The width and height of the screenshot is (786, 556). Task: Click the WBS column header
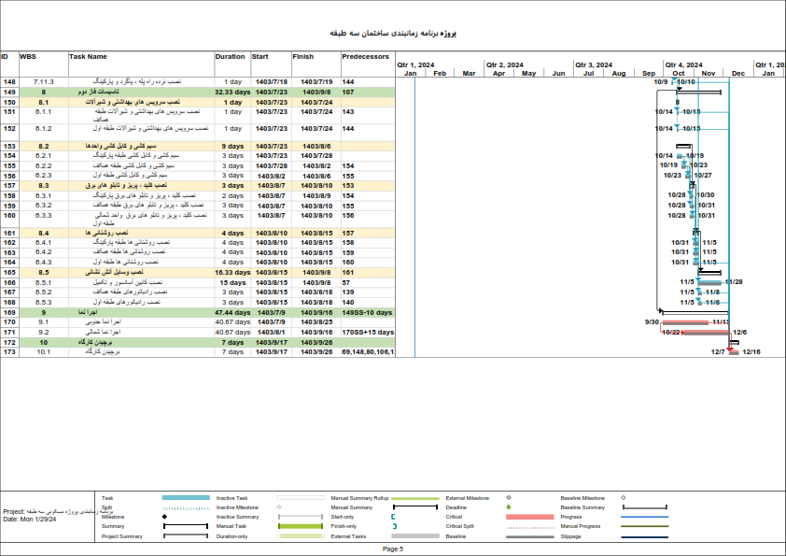tap(28, 56)
